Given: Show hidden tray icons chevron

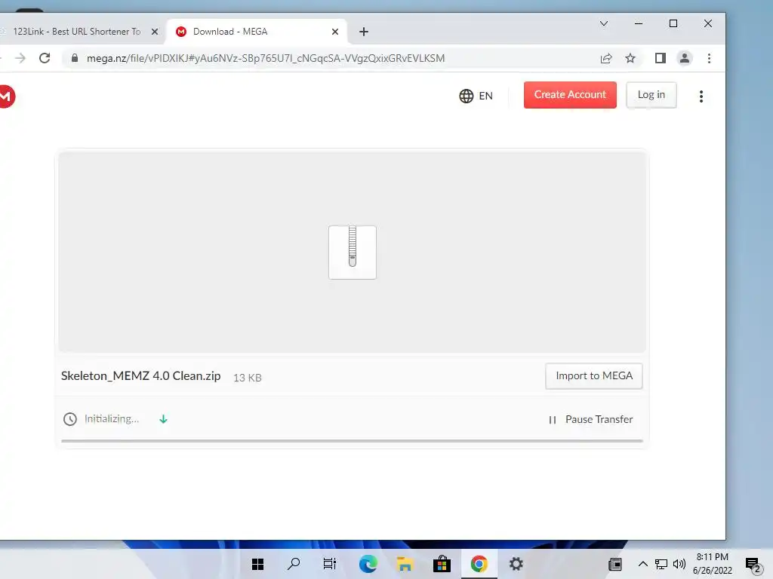Looking at the screenshot, I should [x=643, y=564].
